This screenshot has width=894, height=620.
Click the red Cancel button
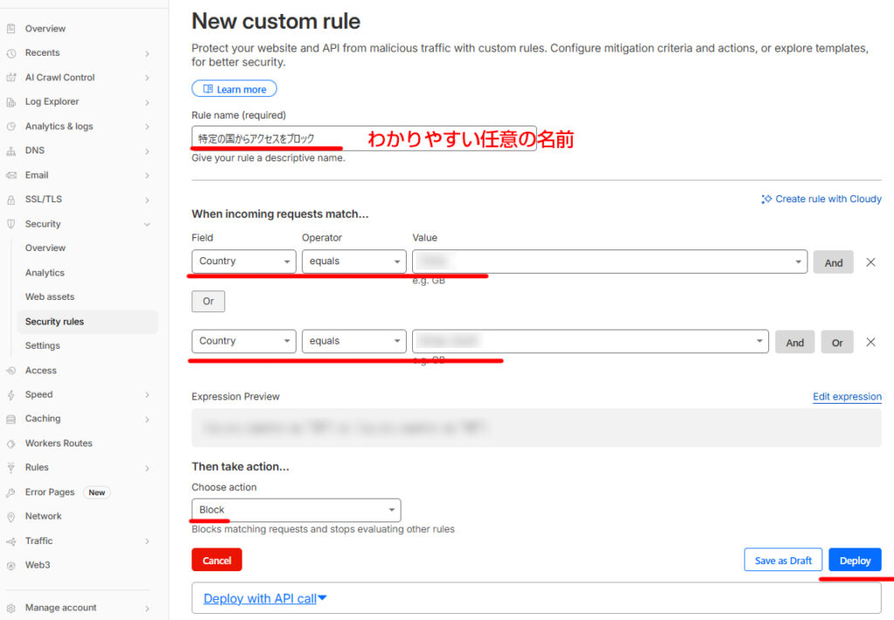coord(217,561)
